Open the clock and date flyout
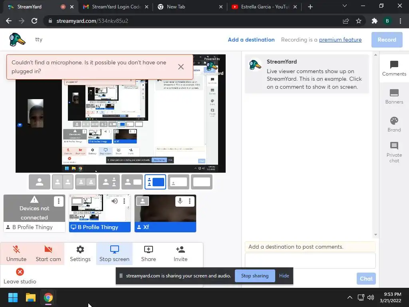409x307 pixels. pos(391,297)
